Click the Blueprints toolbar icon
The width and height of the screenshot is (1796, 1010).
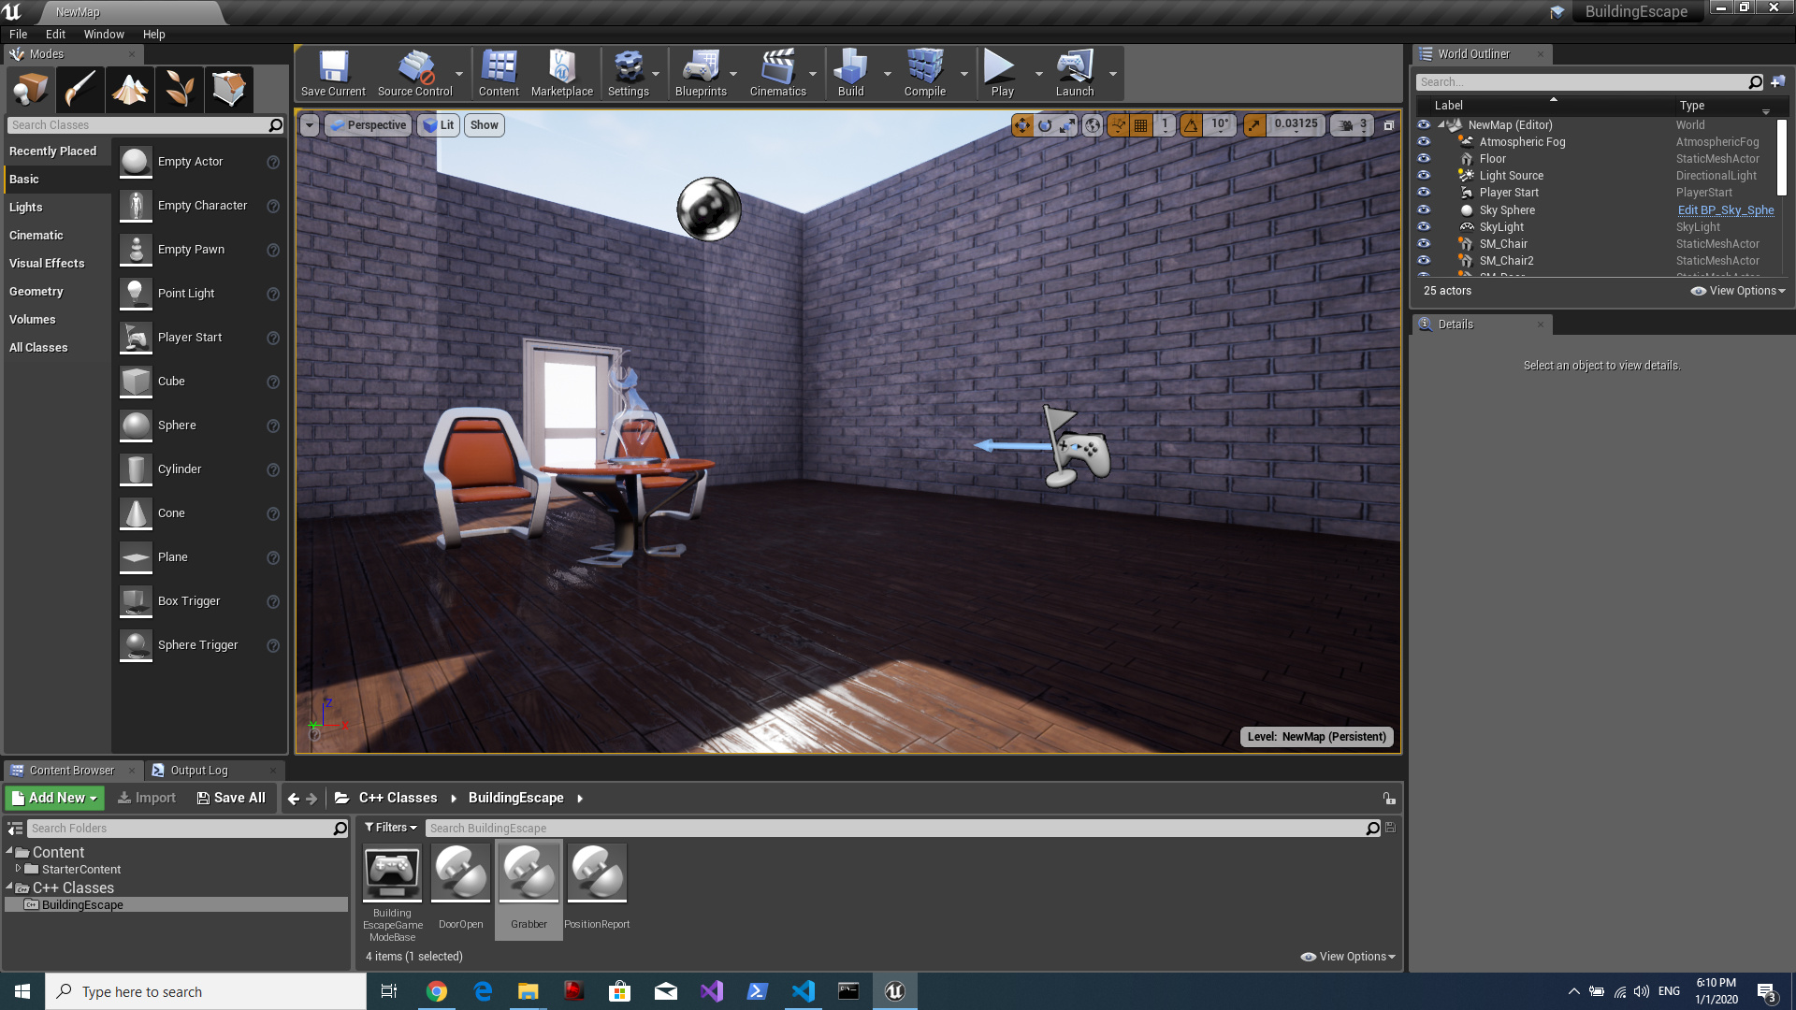(701, 73)
